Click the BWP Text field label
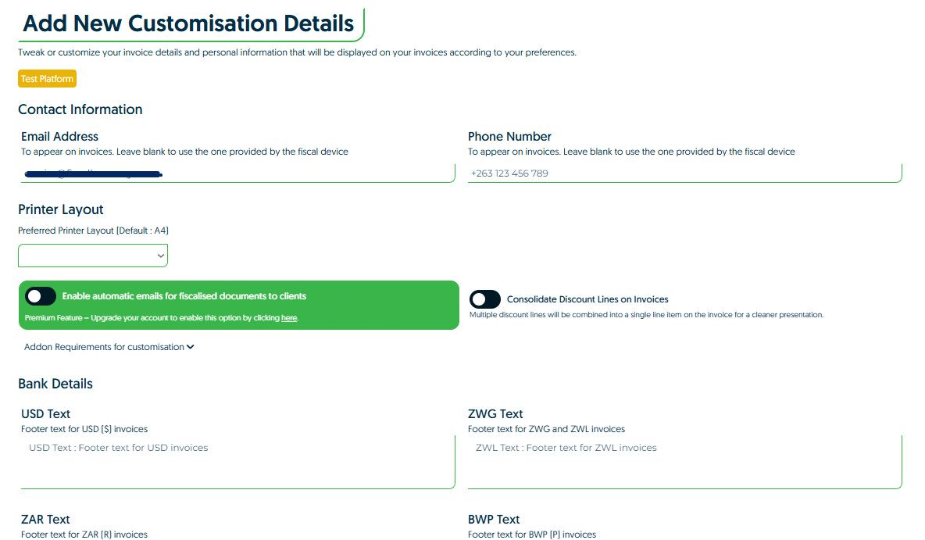925x540 pixels. pos(494,519)
